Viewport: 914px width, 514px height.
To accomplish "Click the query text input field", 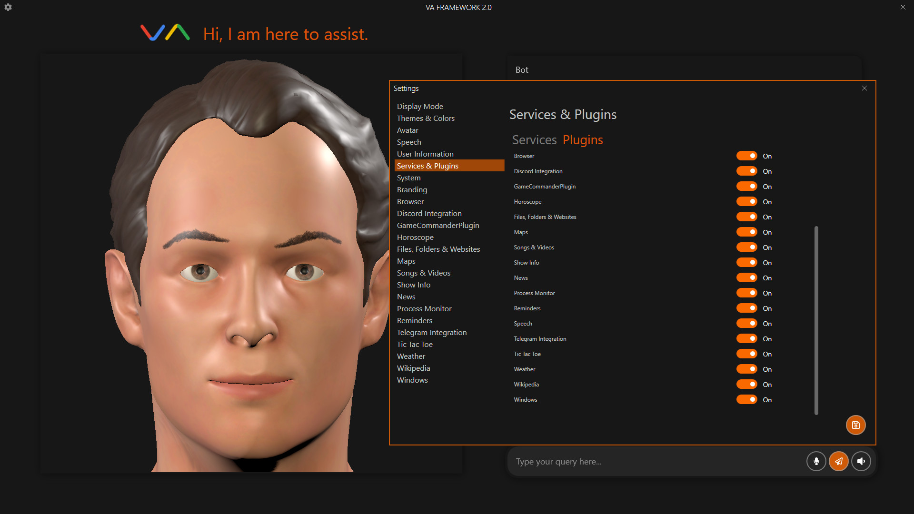I will (657, 462).
